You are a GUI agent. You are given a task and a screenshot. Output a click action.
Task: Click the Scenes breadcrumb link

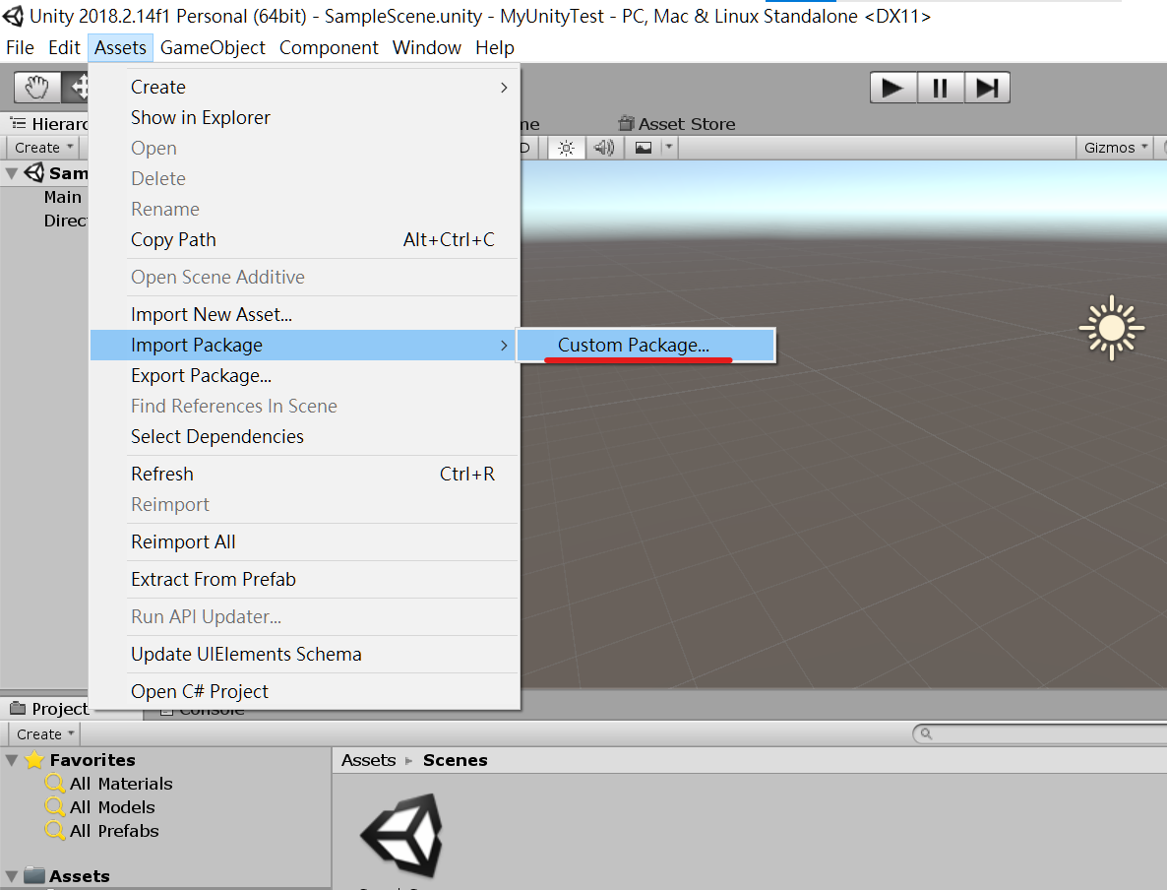(x=457, y=760)
